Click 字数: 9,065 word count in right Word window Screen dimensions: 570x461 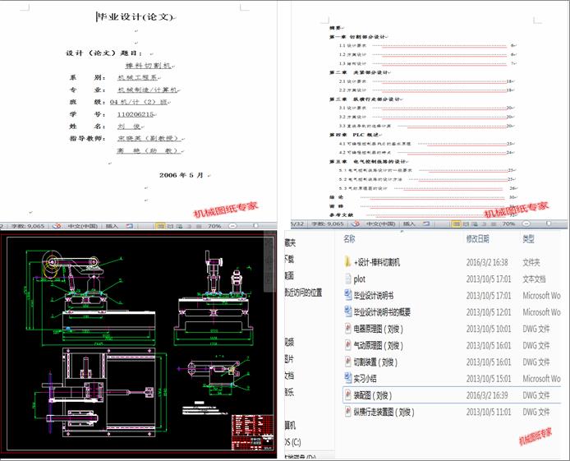coord(328,224)
